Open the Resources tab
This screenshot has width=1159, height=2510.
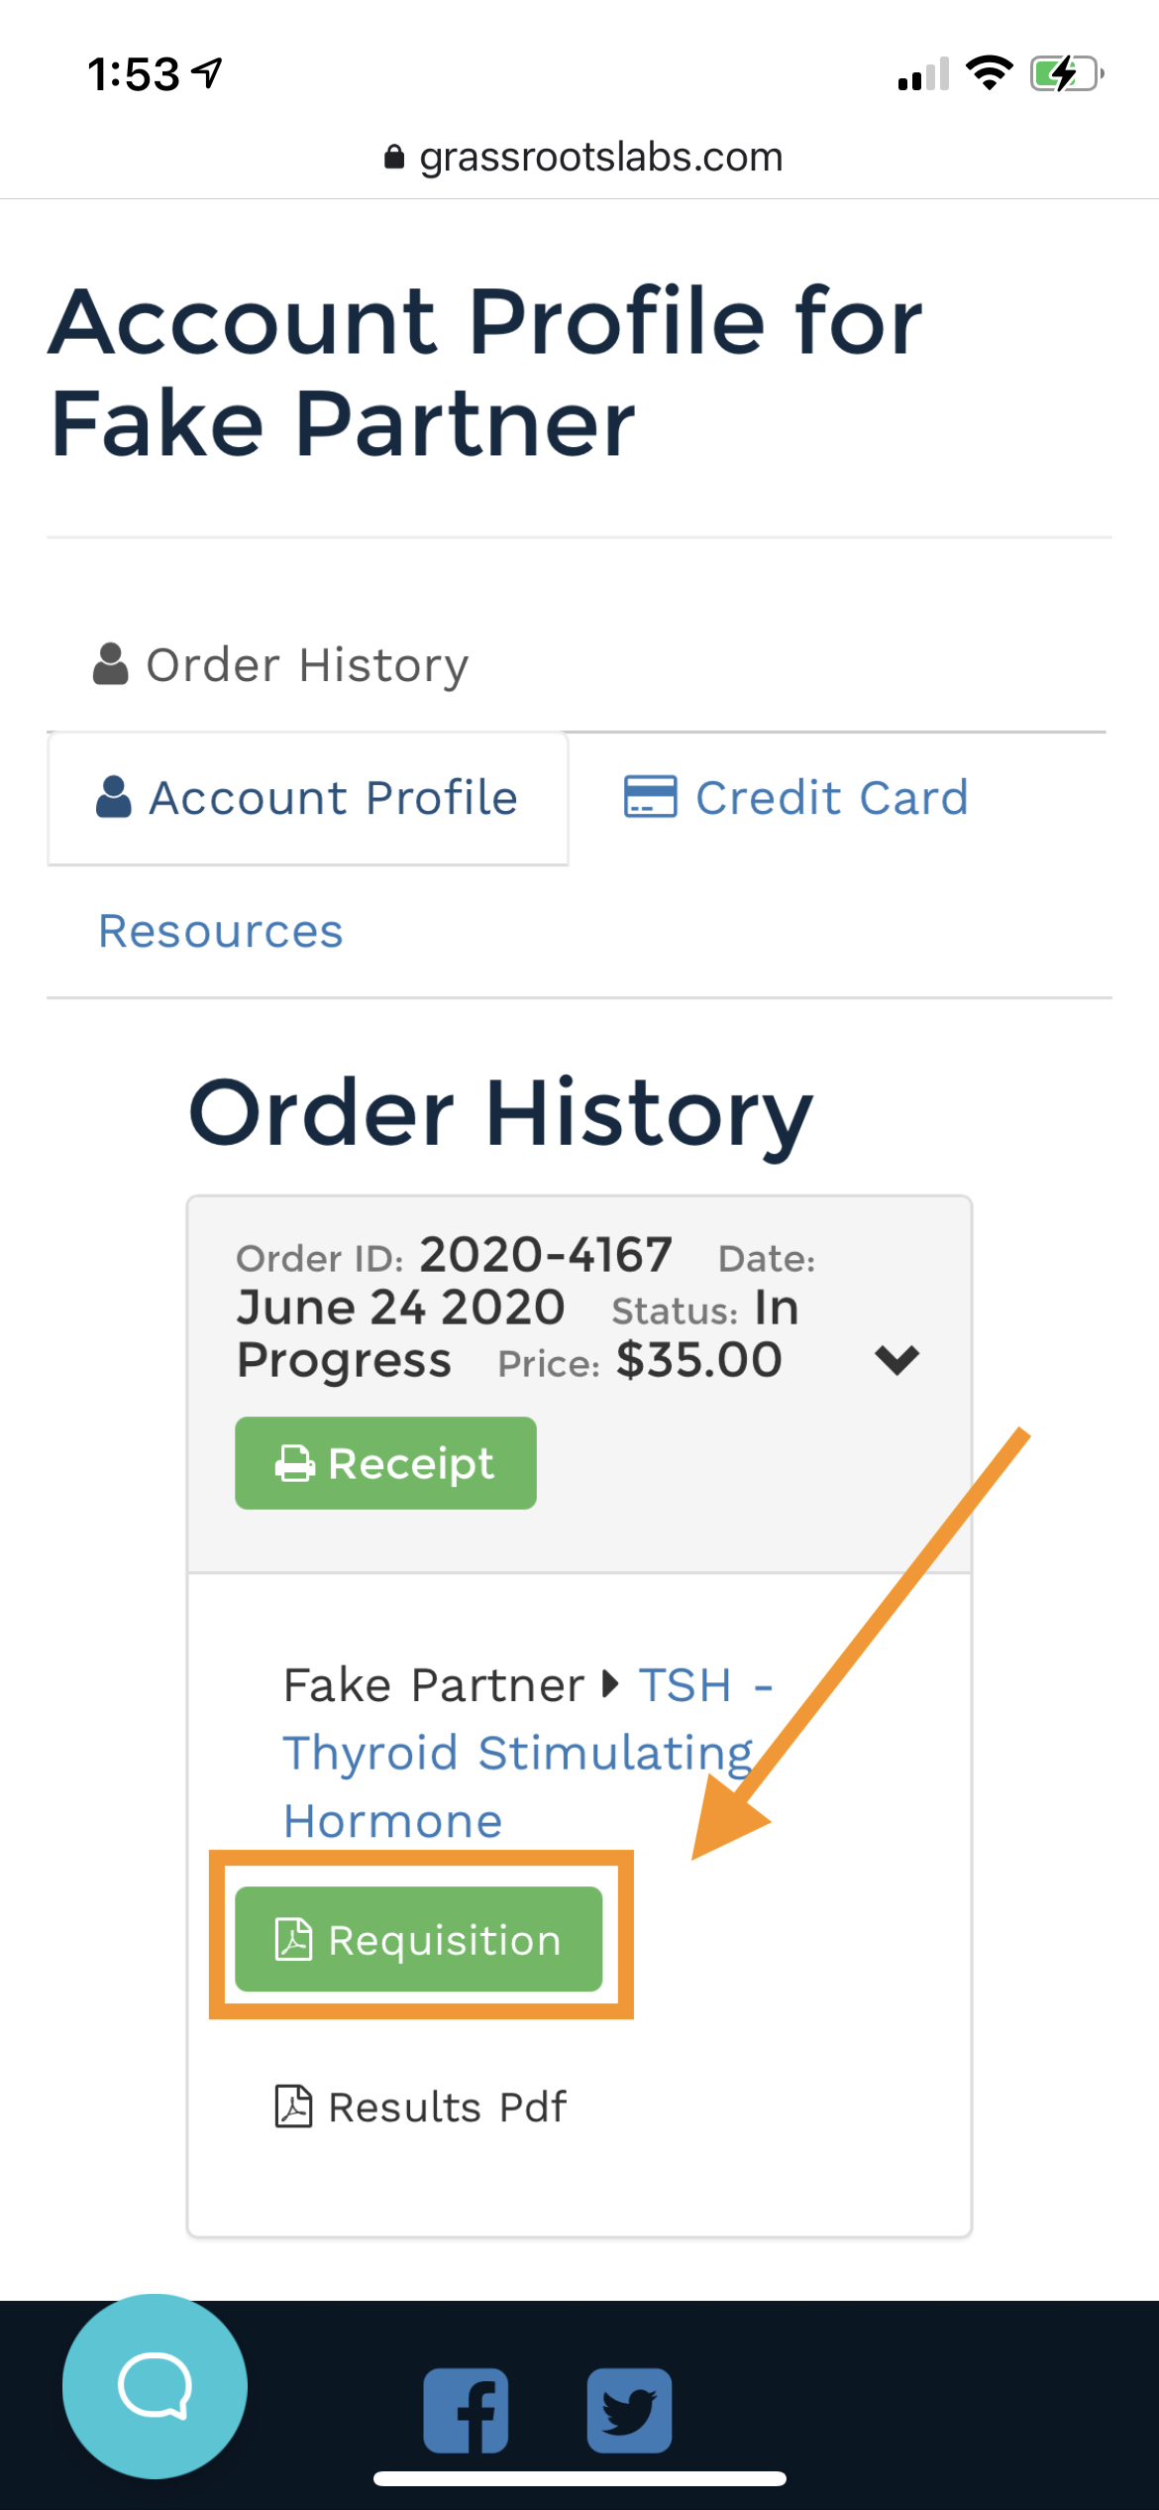pyautogui.click(x=221, y=931)
